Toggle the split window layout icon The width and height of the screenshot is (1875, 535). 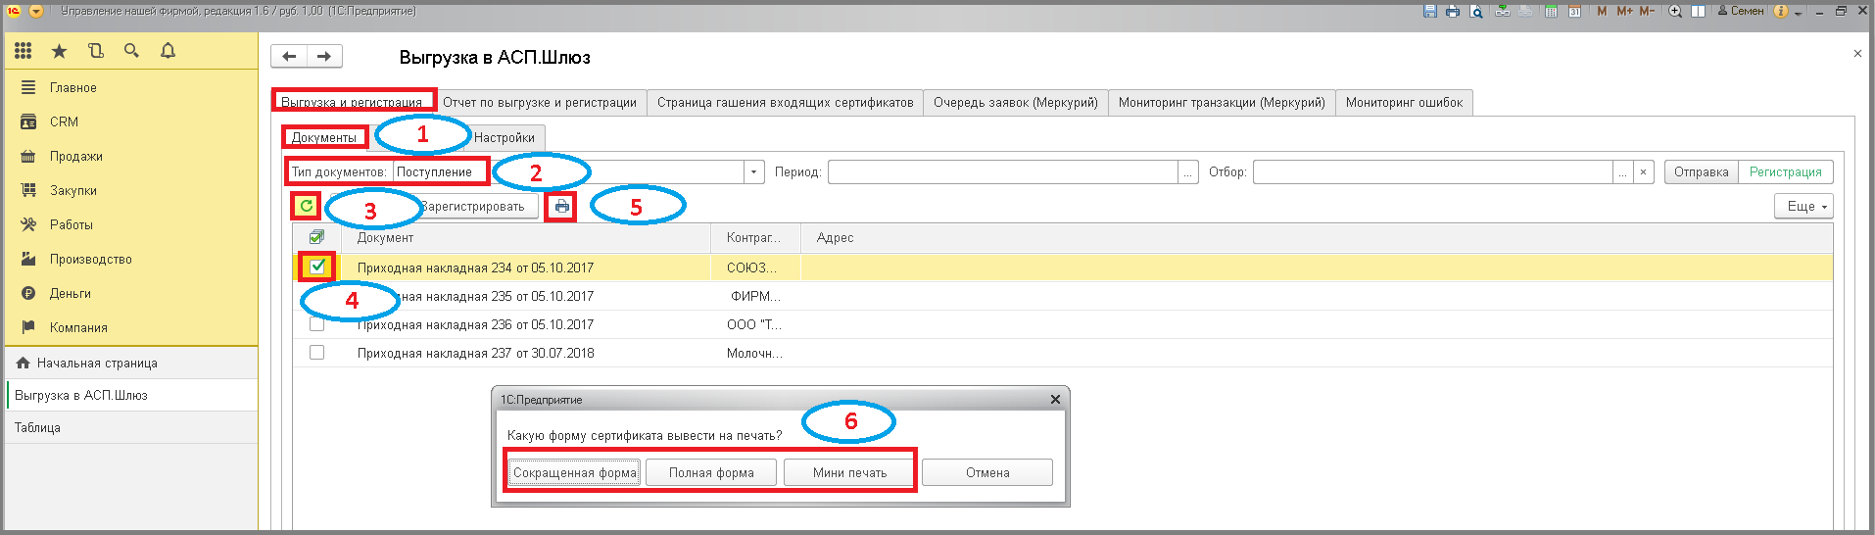pyautogui.click(x=1698, y=11)
